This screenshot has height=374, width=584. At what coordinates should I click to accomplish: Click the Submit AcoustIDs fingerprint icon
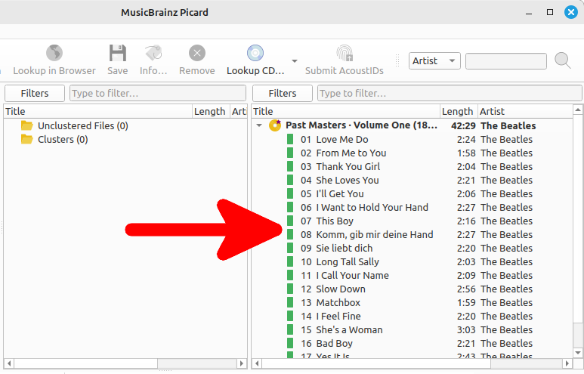tap(345, 53)
